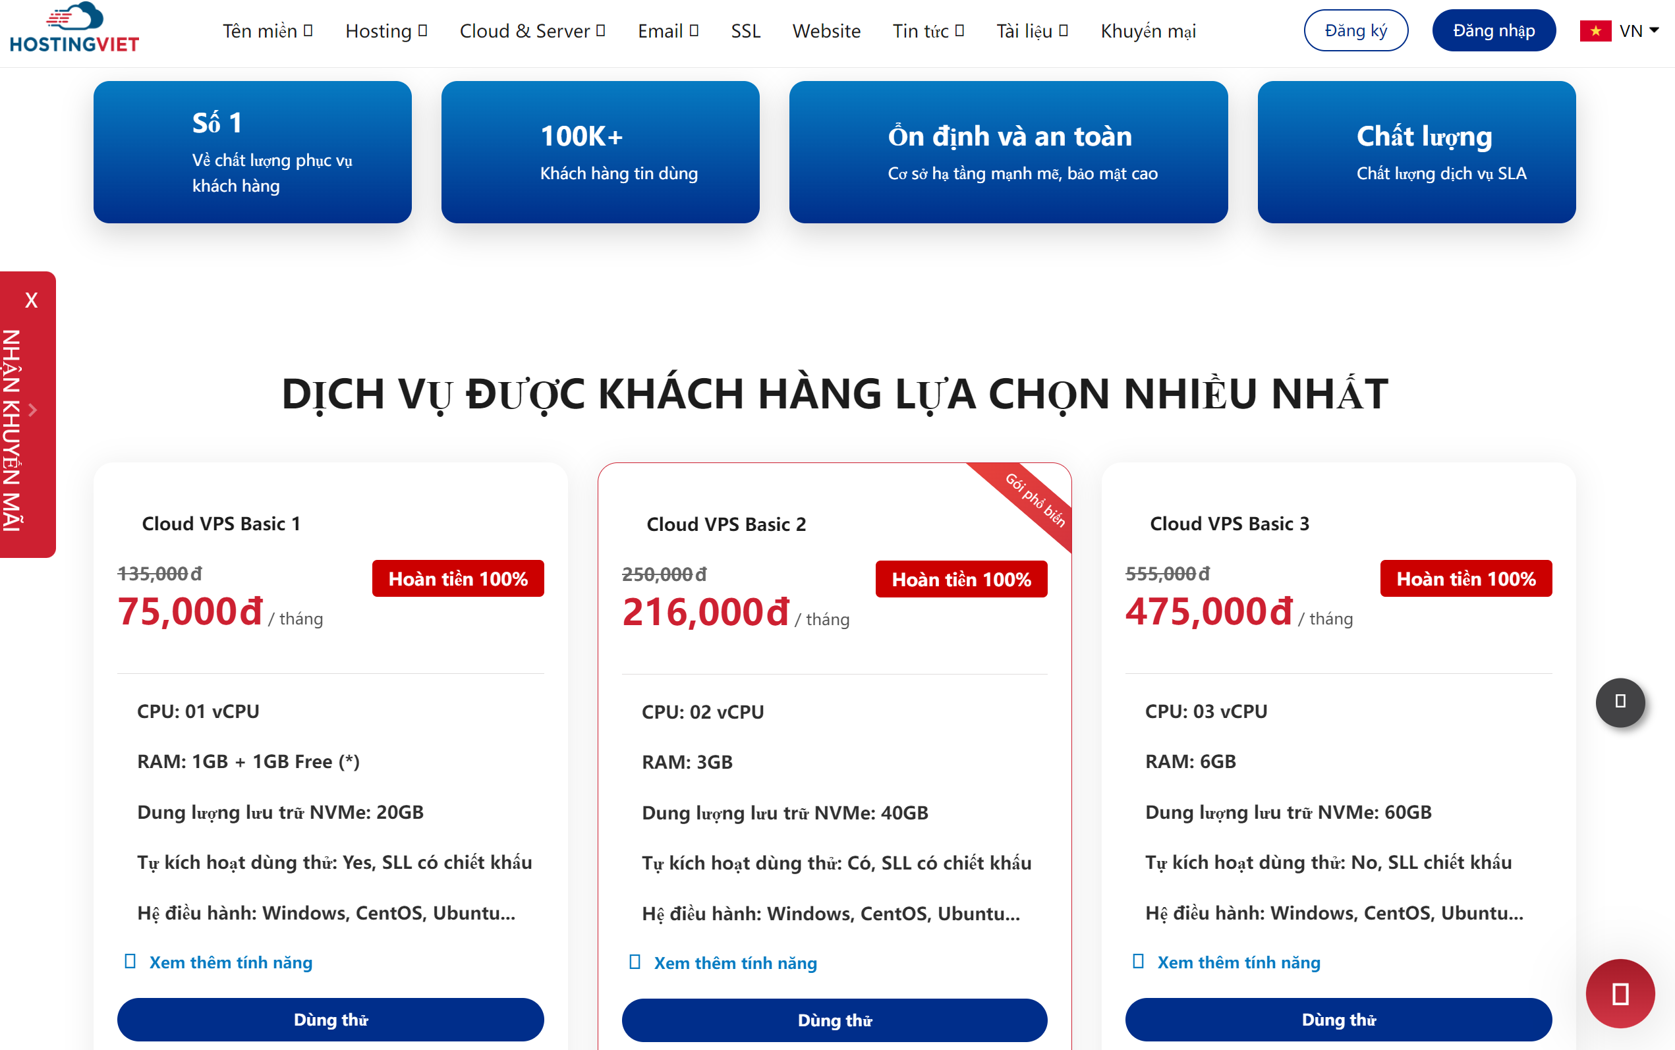1675x1050 pixels.
Task: Click the red floating contact button
Action: tap(1620, 994)
